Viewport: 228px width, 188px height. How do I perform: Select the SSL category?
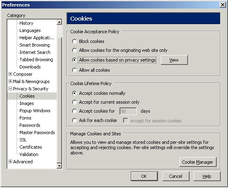pos(23,140)
